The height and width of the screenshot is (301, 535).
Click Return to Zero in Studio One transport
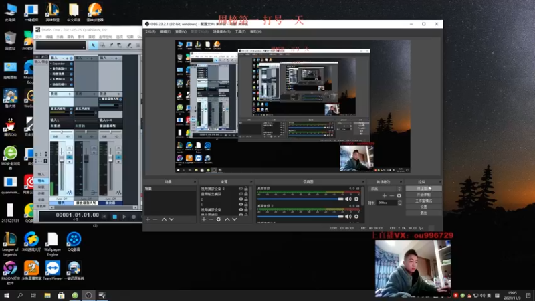tap(104, 217)
